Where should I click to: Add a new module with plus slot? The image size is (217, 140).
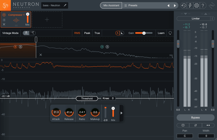[47, 19]
